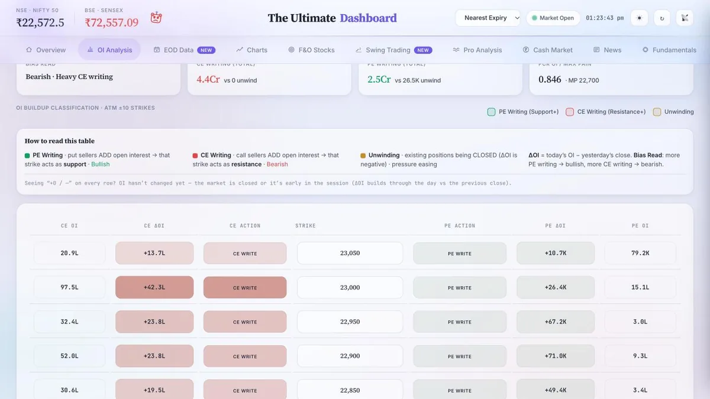Image resolution: width=710 pixels, height=399 pixels.
Task: Select the 22,850 strike cell
Action: pyautogui.click(x=350, y=390)
